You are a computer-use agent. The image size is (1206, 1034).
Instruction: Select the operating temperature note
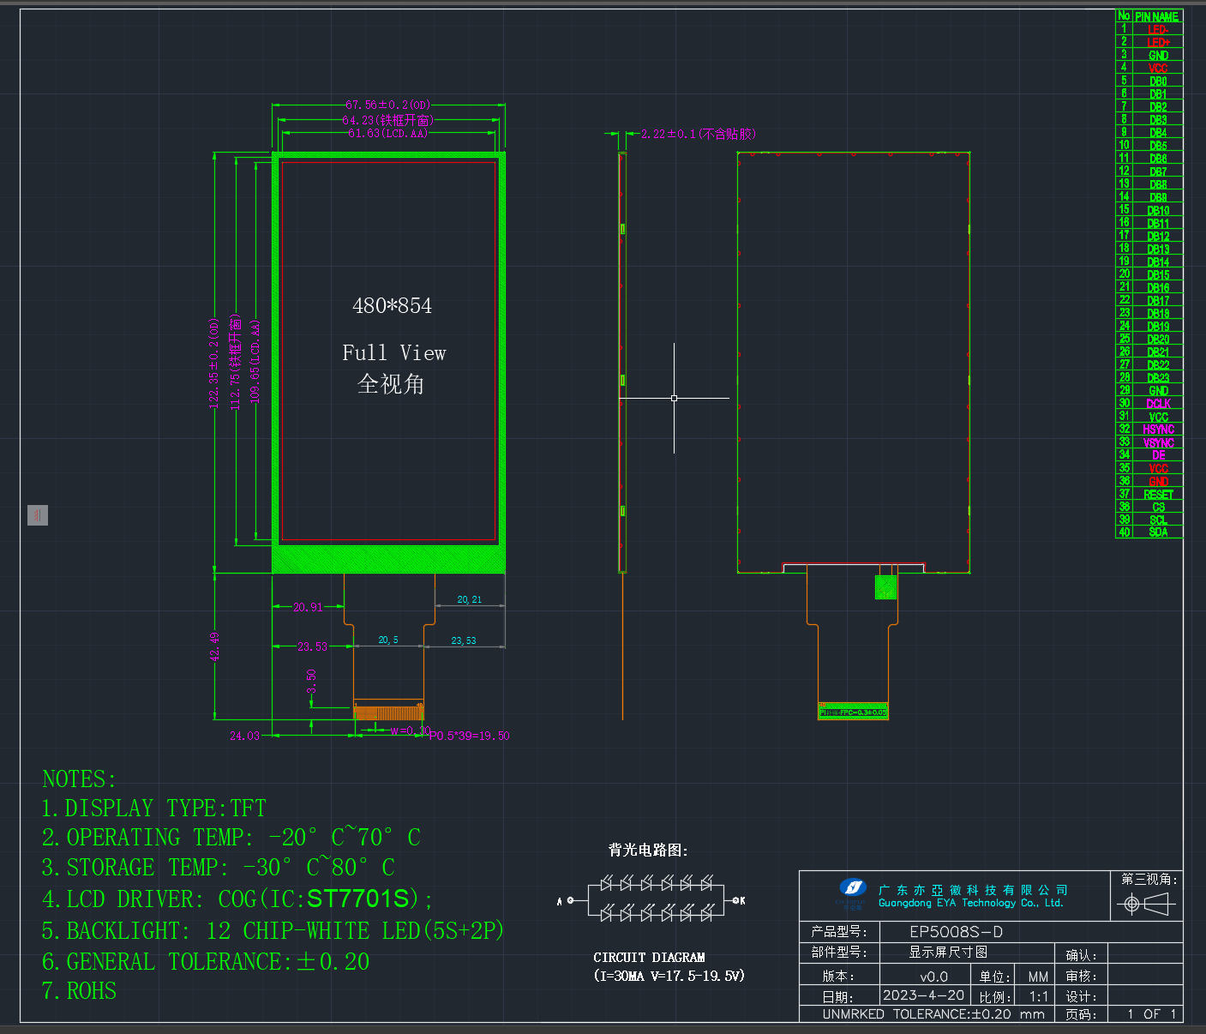tap(231, 837)
